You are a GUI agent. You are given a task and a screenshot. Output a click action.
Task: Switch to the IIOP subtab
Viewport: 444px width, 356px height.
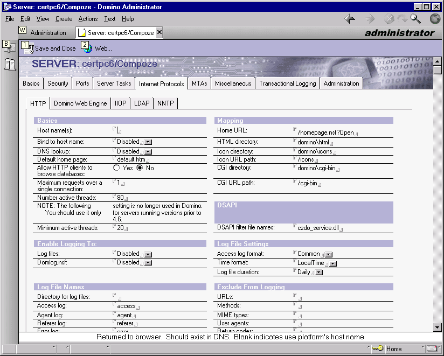pyautogui.click(x=120, y=103)
